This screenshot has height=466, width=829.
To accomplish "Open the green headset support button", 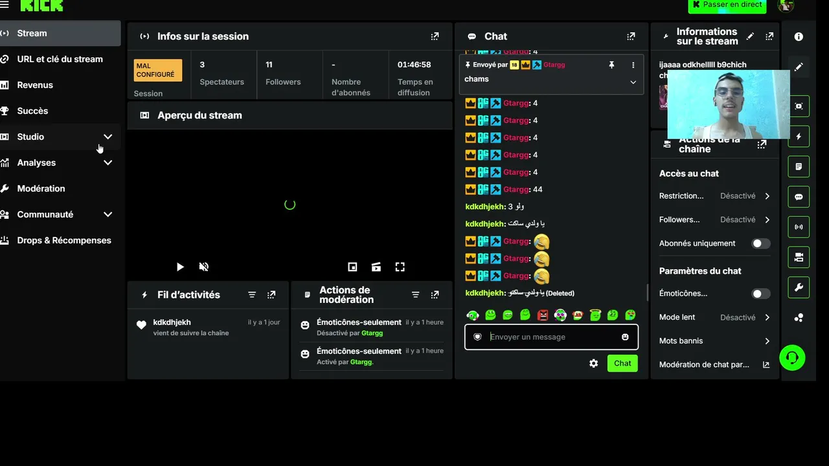I will 791,357.
